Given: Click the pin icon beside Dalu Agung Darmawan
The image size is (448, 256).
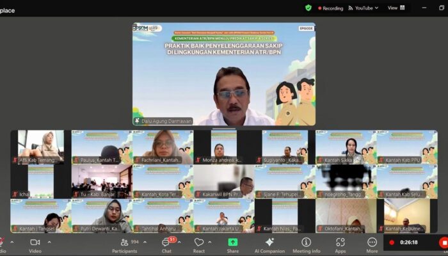Looking at the screenshot, I should click(x=138, y=121).
